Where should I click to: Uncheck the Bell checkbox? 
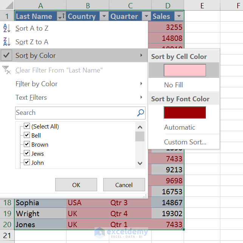27,135
